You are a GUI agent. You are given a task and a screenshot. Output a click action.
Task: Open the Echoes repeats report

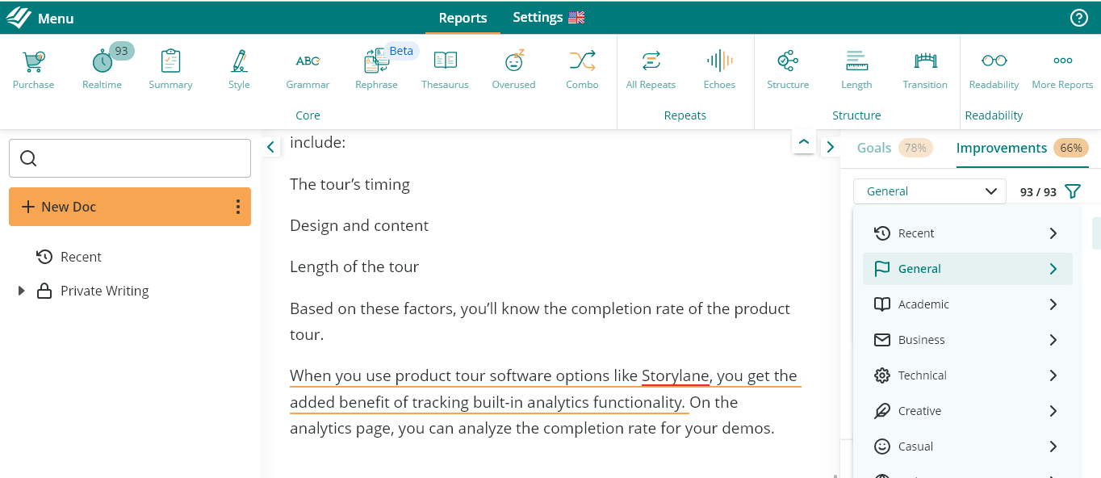719,68
